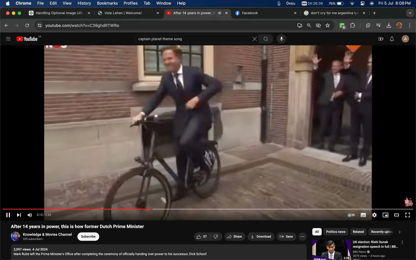Image resolution: width=416 pixels, height=260 pixels.
Task: Turn on subtitles with the CC button
Action: click(363, 215)
